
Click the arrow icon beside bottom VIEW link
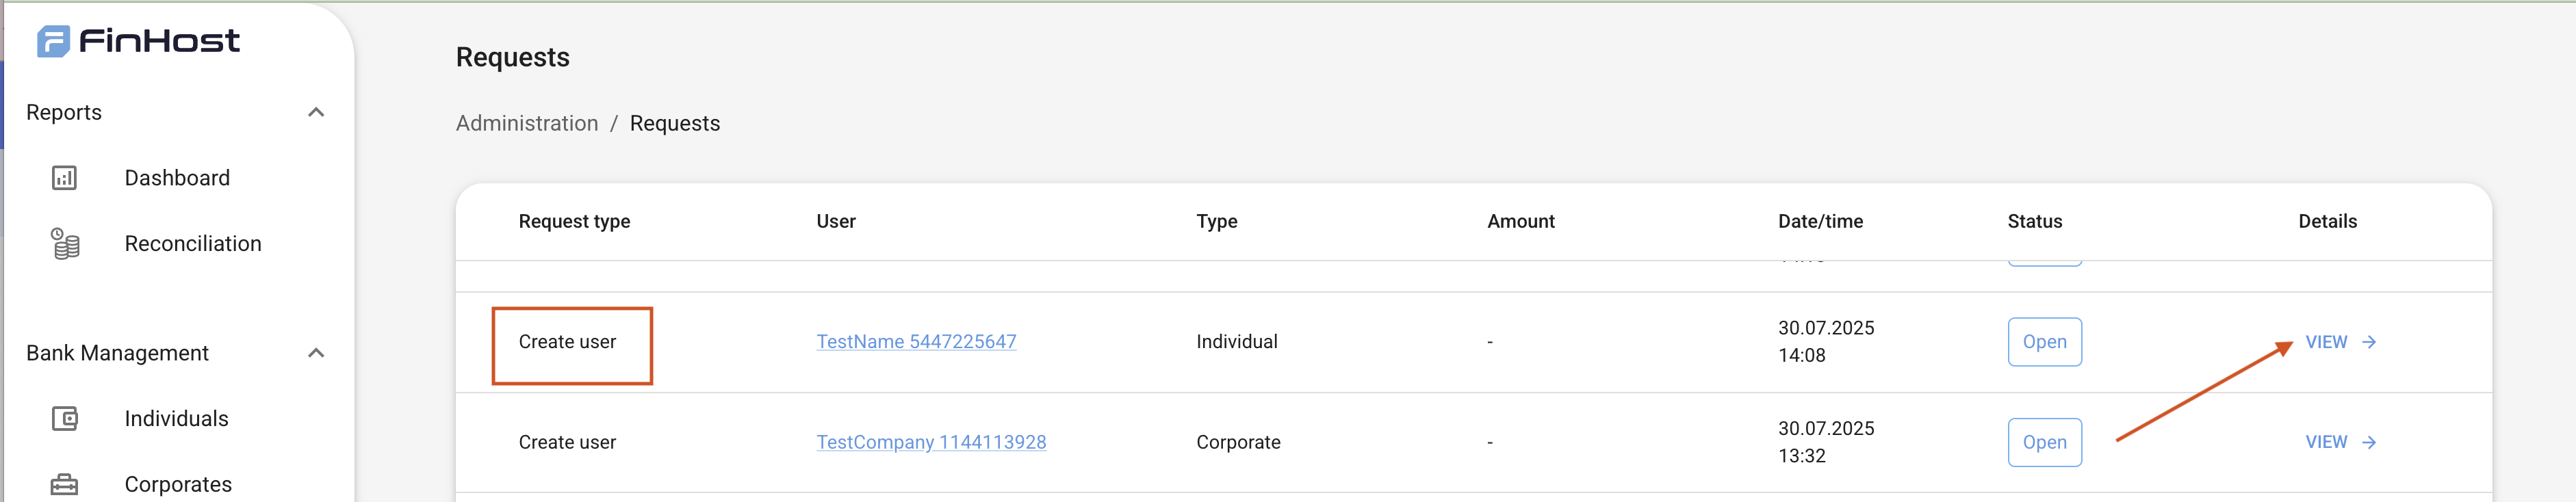point(2368,441)
